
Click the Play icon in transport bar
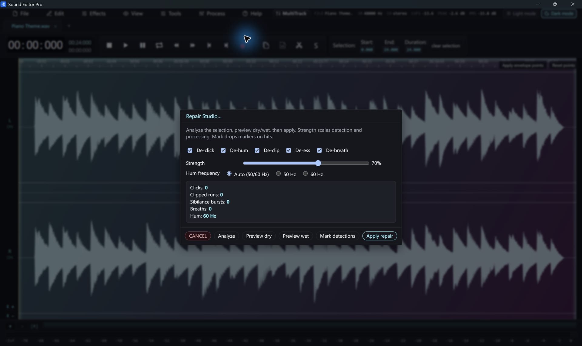(x=125, y=45)
